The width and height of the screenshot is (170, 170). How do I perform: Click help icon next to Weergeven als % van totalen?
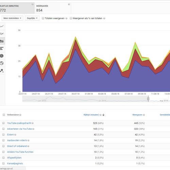104,18
